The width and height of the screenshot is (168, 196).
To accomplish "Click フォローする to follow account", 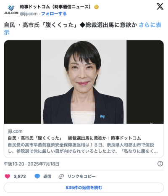I will coord(54,13).
